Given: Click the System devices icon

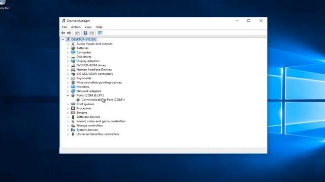Looking at the screenshot, I should (73, 130).
